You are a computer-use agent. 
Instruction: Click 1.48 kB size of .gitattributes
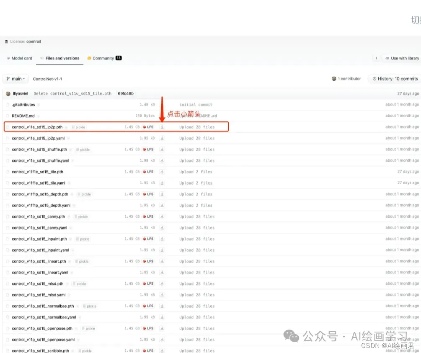coord(147,105)
